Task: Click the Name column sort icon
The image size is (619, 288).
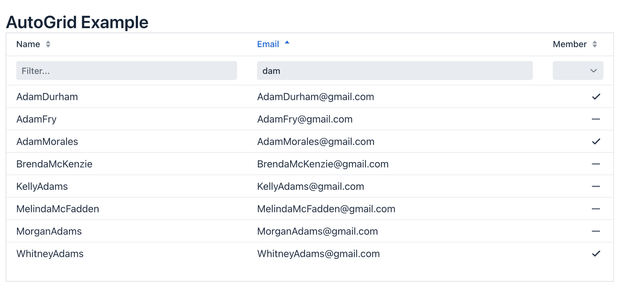Action: point(48,45)
